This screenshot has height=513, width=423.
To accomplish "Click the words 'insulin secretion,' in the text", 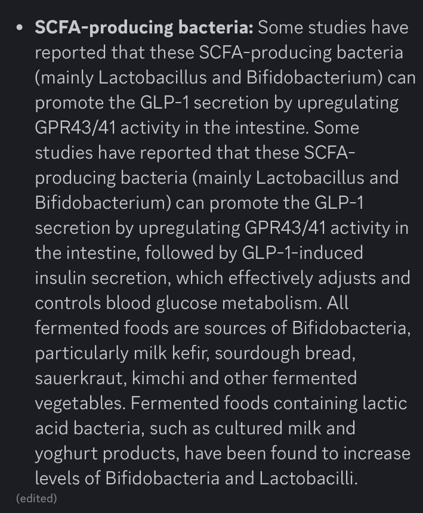I will coord(103,278).
